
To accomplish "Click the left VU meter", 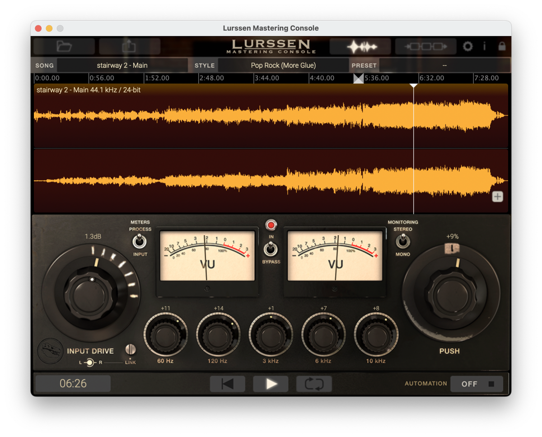I will click(207, 256).
